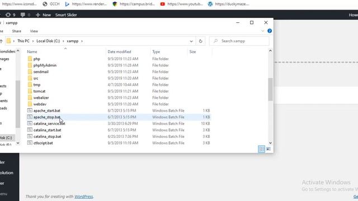The width and height of the screenshot is (358, 201).
Task: Open the View ribbon tab
Action: click(34, 31)
